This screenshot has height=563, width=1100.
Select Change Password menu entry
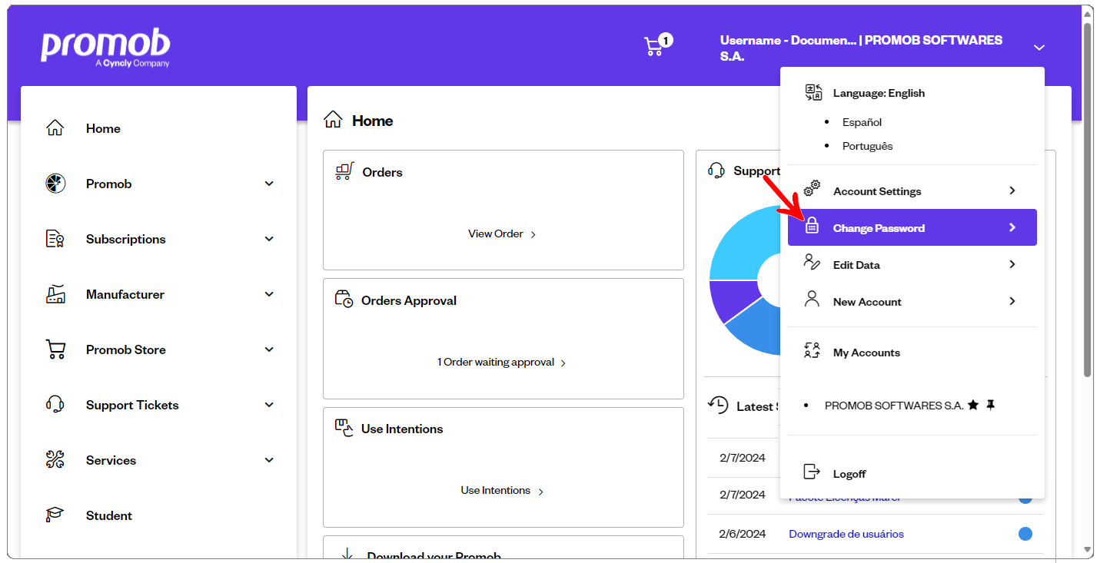coord(912,227)
